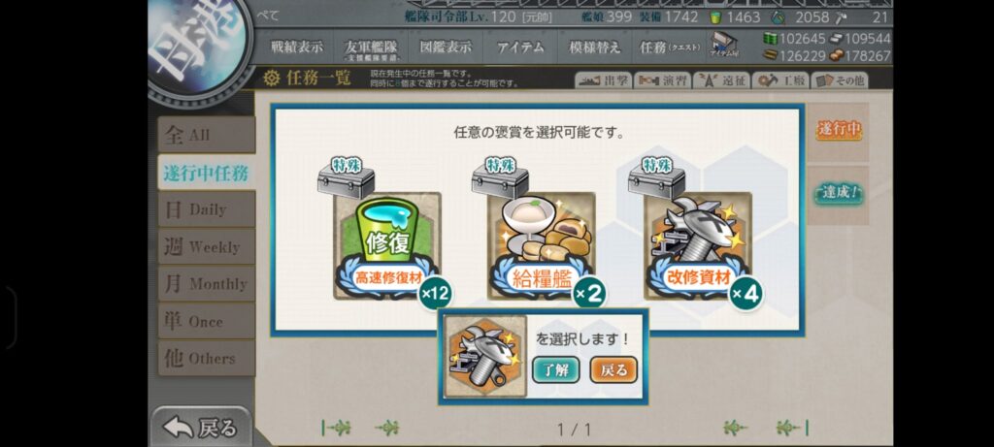
Task: Click the selected screw item preview
Action: click(x=485, y=356)
